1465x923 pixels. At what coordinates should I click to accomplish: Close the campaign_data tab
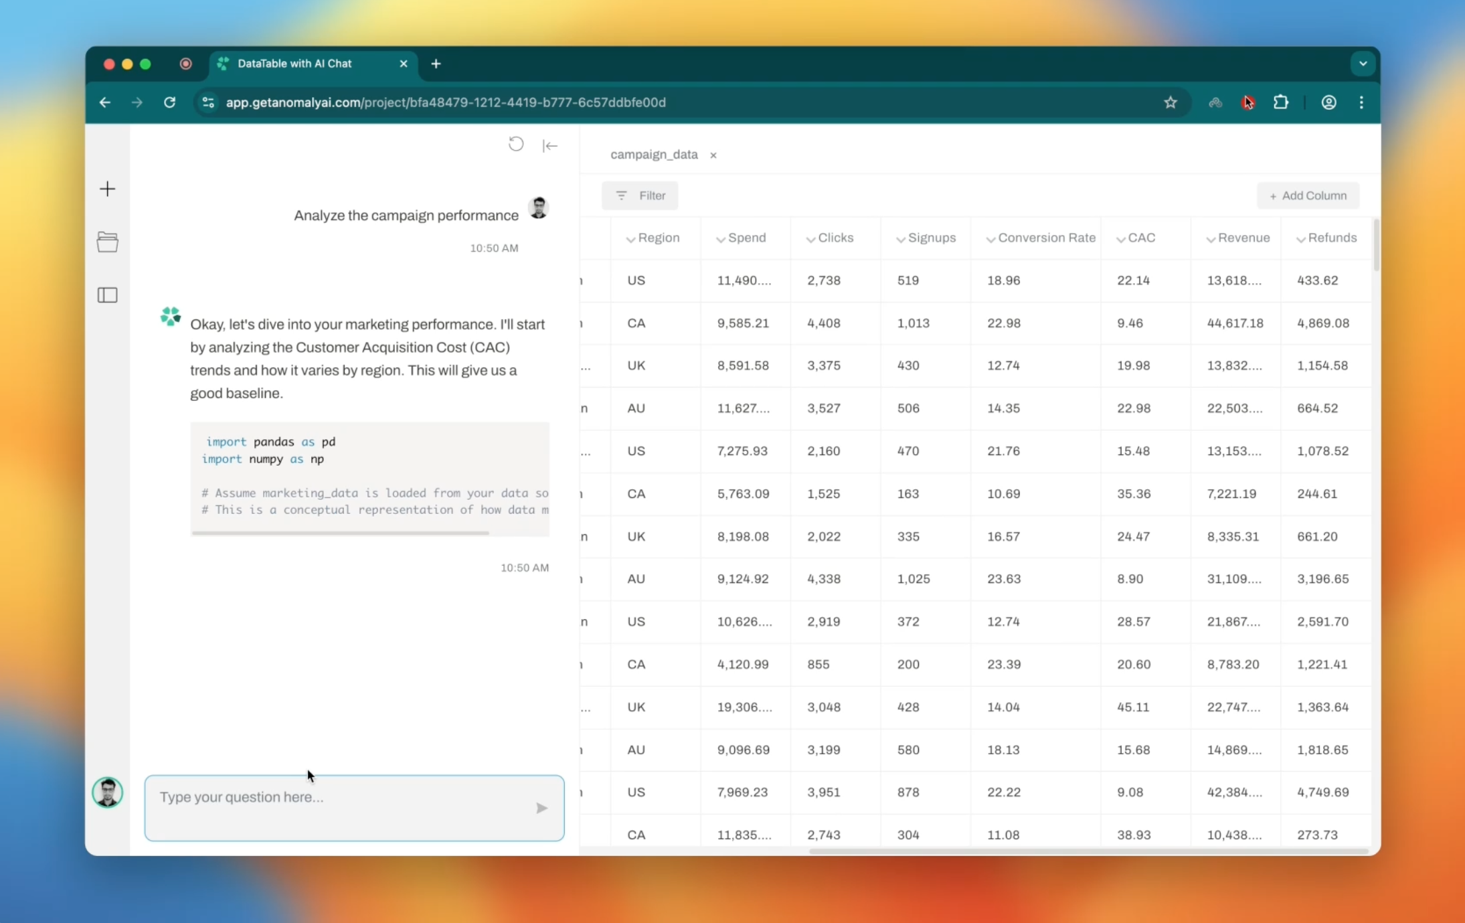(x=713, y=155)
